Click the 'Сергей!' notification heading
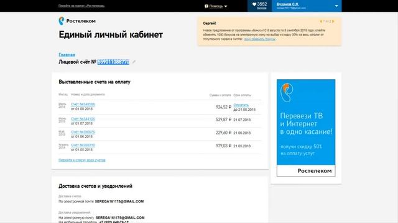 tap(210, 24)
